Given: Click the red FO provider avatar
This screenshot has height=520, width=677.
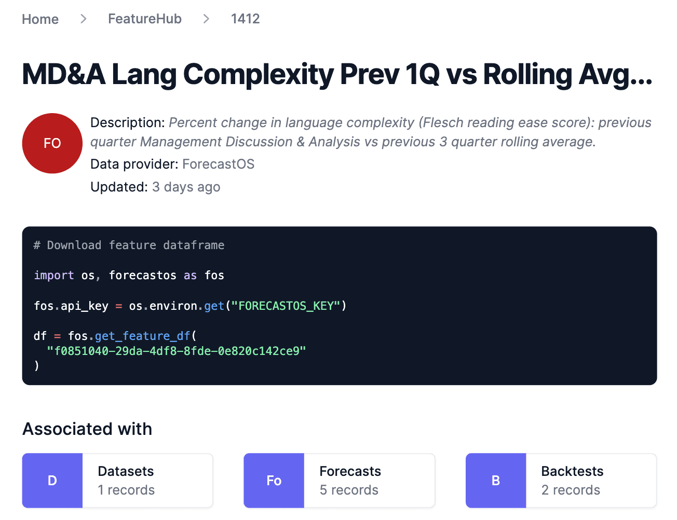Looking at the screenshot, I should tap(52, 143).
